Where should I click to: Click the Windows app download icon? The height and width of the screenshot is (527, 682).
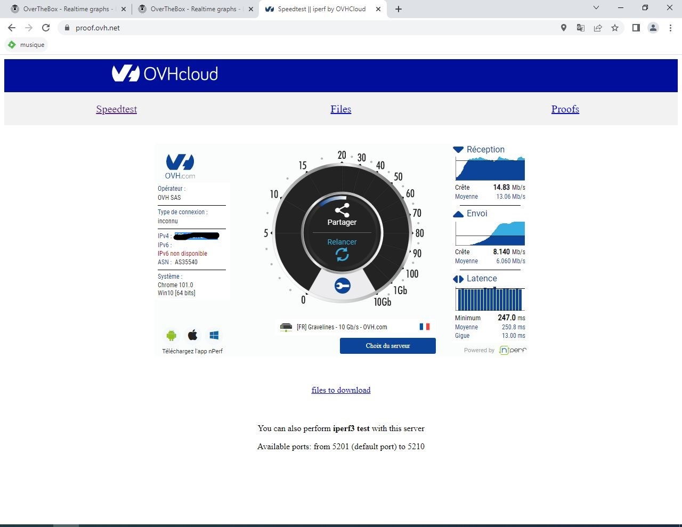(x=214, y=335)
